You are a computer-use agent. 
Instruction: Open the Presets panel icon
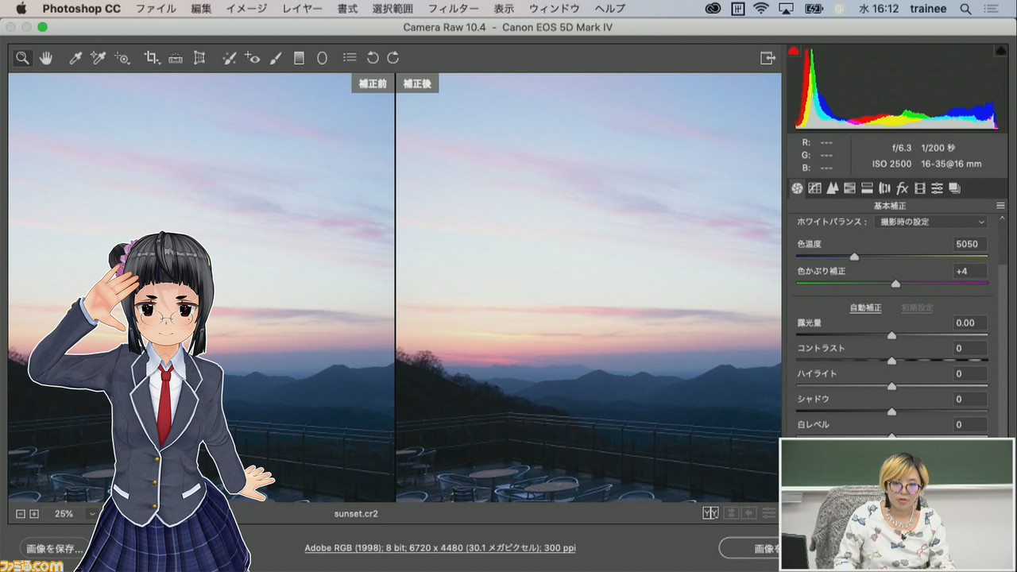click(x=938, y=188)
